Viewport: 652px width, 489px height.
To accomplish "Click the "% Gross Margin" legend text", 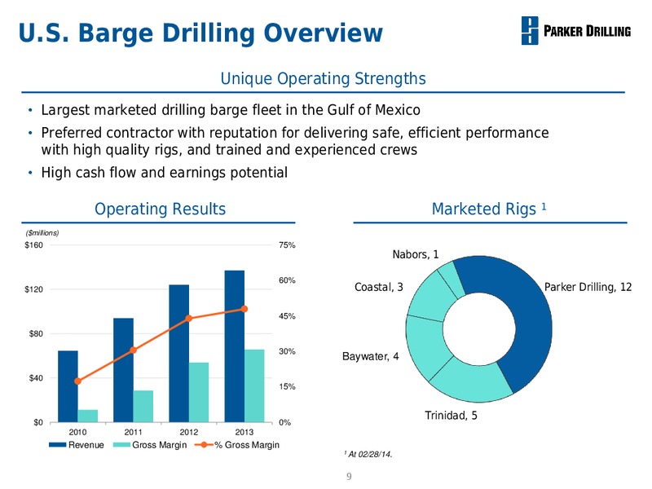I will [247, 445].
